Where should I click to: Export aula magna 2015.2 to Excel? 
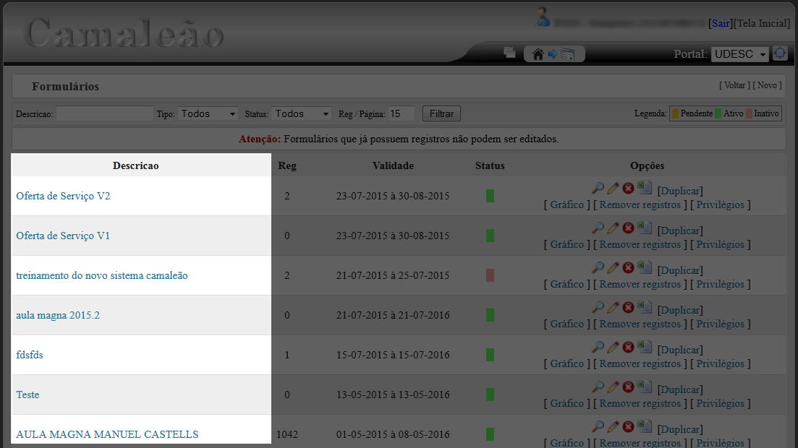tap(645, 306)
